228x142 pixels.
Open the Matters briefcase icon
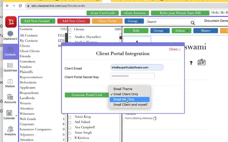10,81
